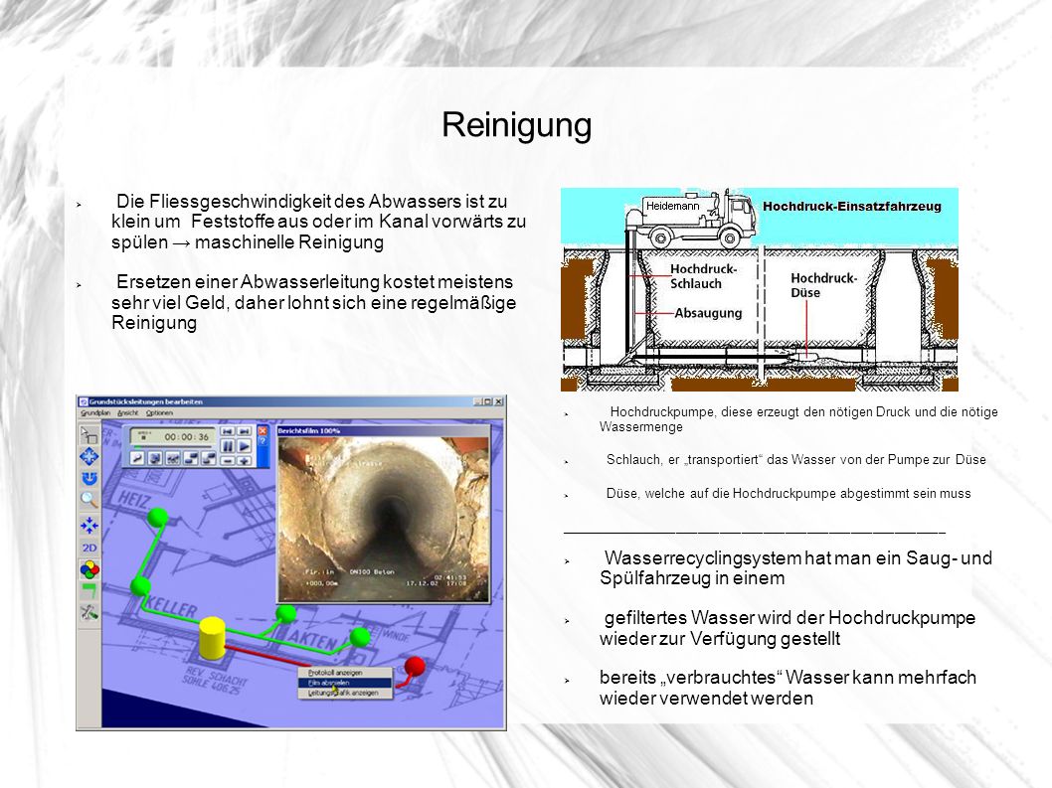Click the green progress bar under timer
The height and width of the screenshot is (788, 1052).
click(172, 446)
